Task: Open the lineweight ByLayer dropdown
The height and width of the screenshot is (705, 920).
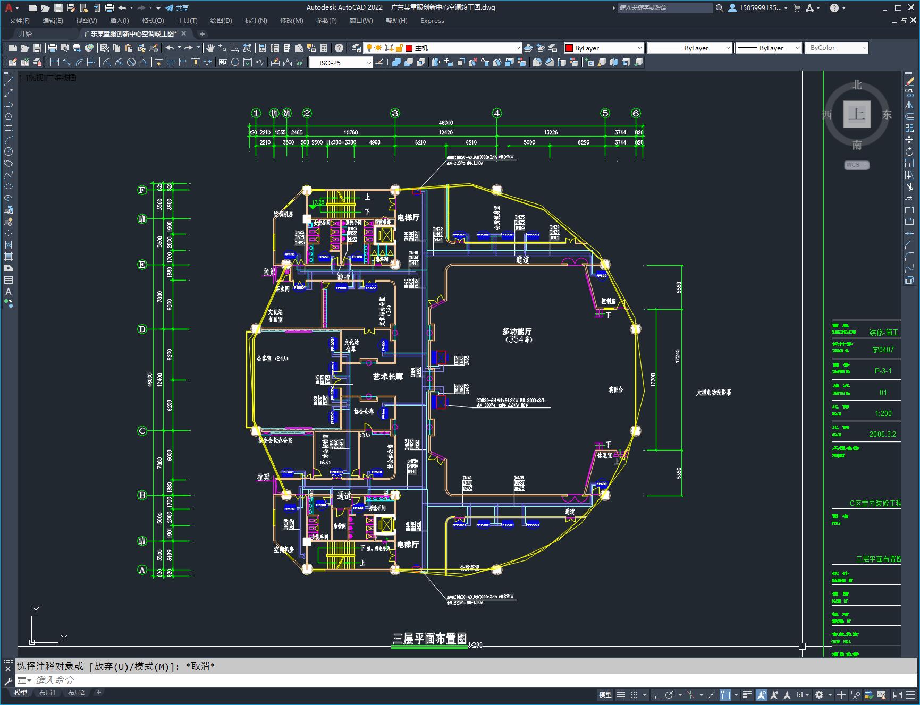Action: (x=769, y=48)
